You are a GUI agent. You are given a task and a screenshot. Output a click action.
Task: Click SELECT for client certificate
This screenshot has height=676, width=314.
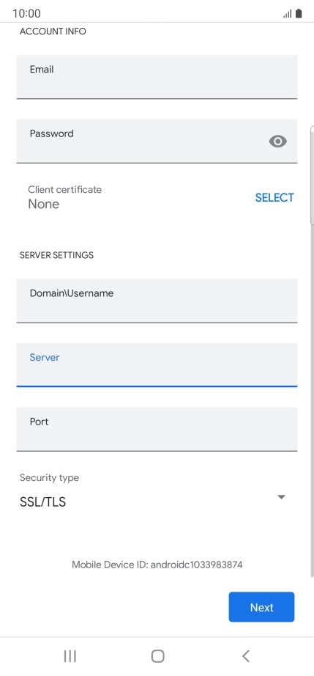point(274,197)
